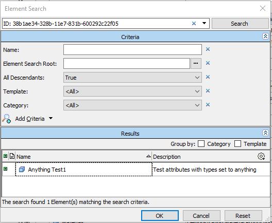
Task: Remove the Template criterion
Action: tap(208, 91)
